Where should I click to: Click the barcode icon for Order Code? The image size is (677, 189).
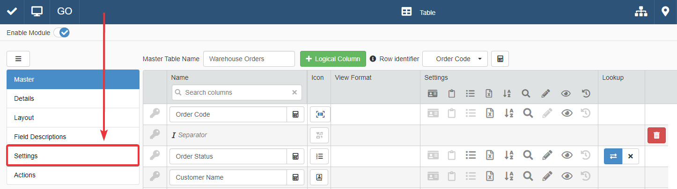tap(320, 114)
